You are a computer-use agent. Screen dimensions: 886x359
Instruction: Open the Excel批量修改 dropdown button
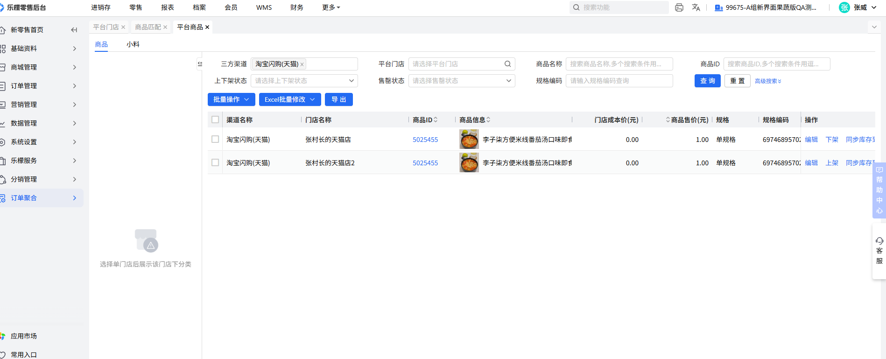[x=290, y=99]
